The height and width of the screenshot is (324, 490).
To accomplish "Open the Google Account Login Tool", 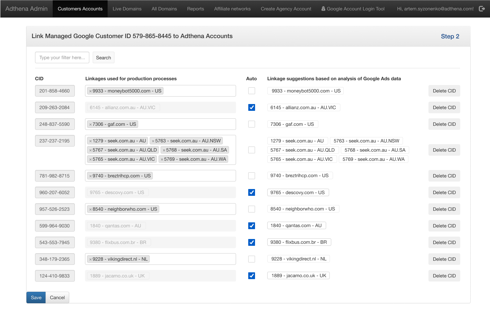I will [353, 9].
